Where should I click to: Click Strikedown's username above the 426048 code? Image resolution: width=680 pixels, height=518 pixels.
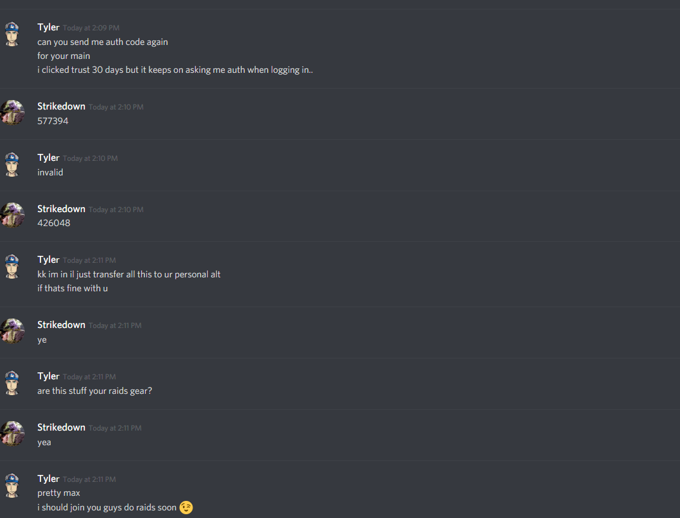tap(61, 209)
